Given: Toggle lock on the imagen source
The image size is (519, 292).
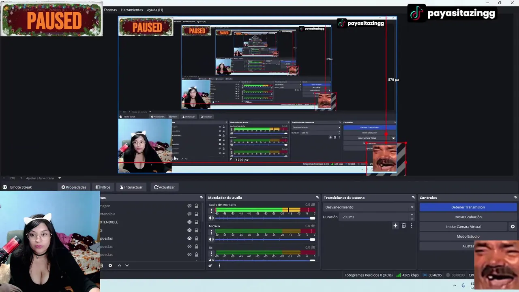Looking at the screenshot, I should tap(196, 206).
